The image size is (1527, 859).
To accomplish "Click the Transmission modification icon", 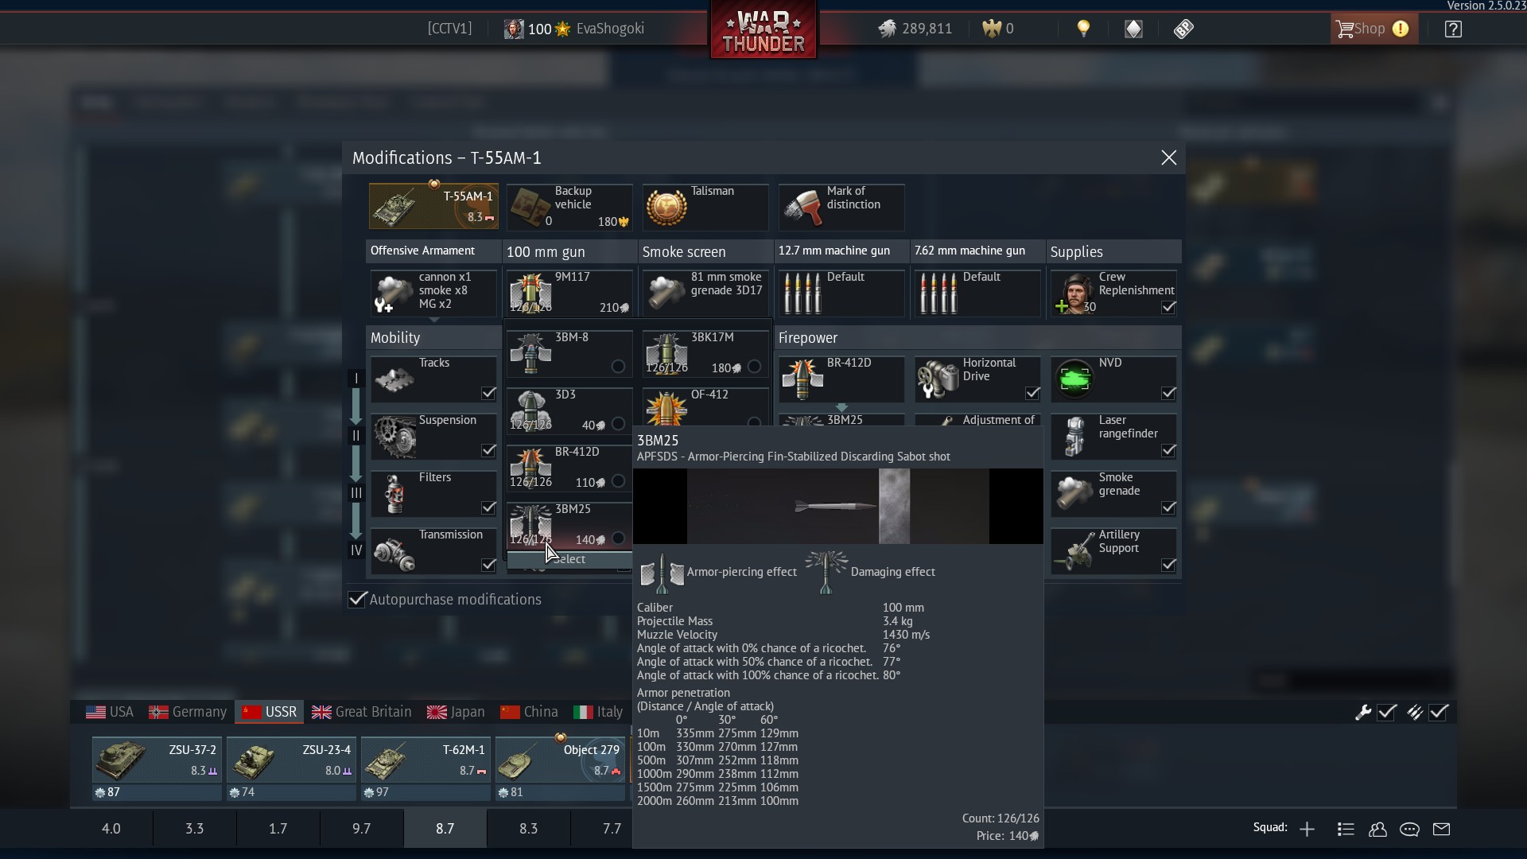I will point(394,551).
